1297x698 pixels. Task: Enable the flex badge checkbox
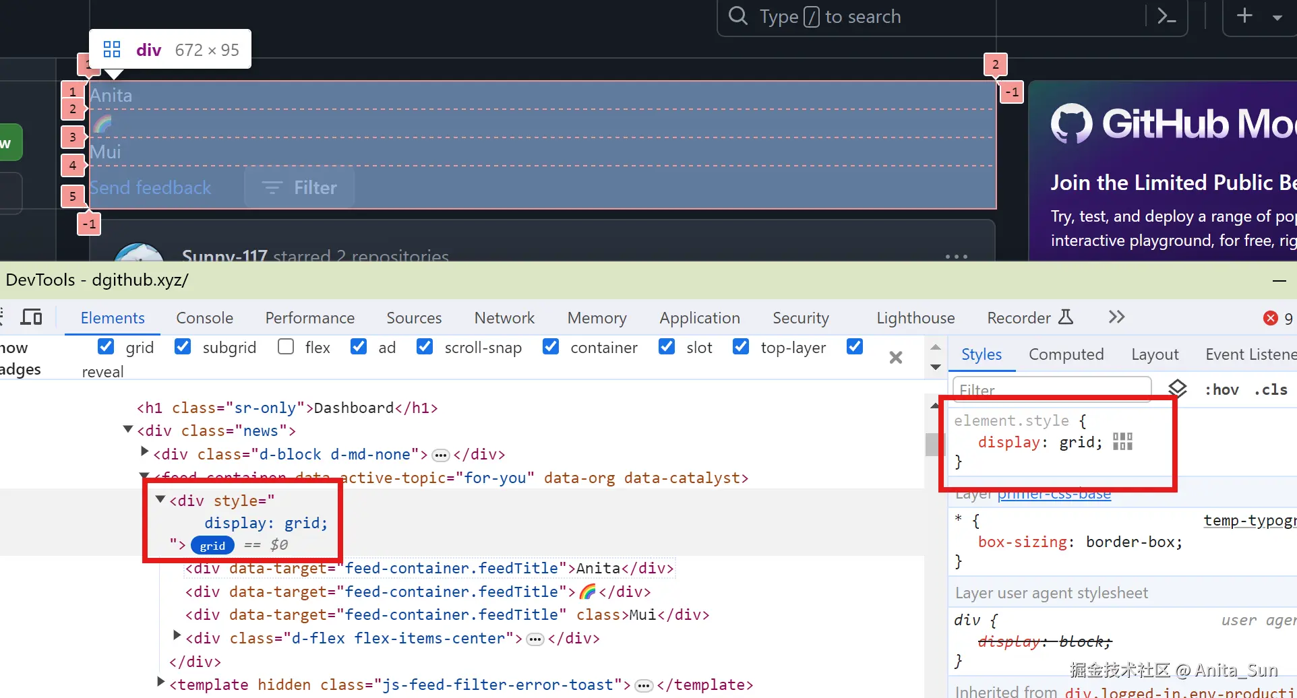[286, 346]
